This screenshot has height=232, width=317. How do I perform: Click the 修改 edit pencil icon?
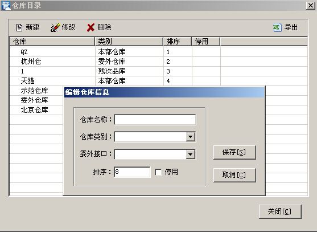[55, 27]
